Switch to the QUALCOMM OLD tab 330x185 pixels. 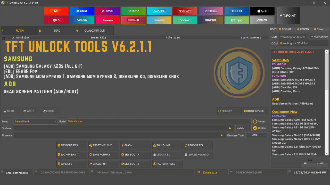click(x=95, y=31)
